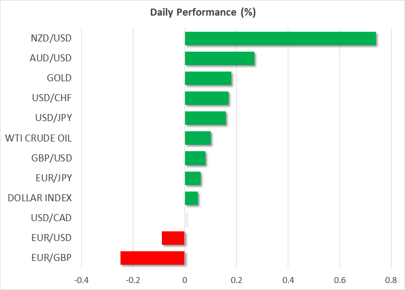Select the EUR/JPY bar

[x=193, y=178]
